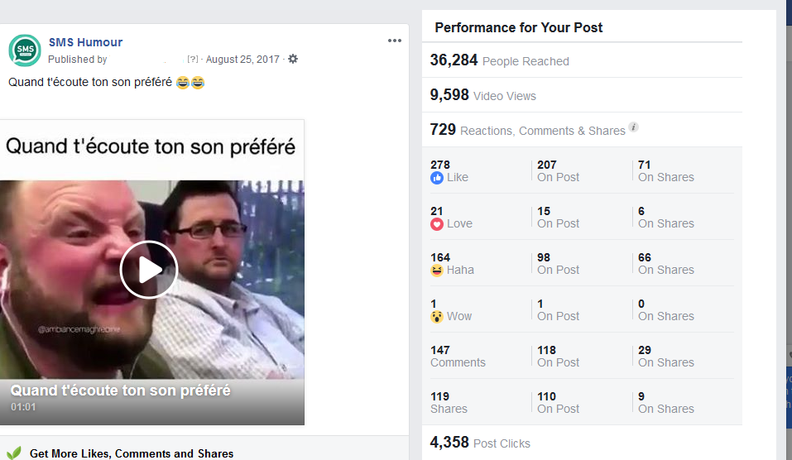Click the August 25, 2017 post date
Screen dimensions: 792x460
tap(242, 60)
